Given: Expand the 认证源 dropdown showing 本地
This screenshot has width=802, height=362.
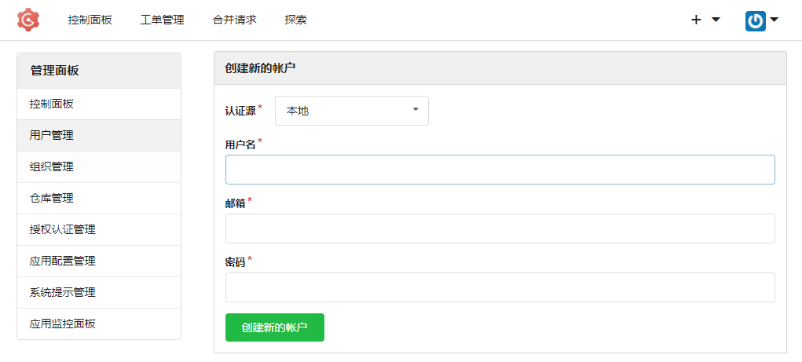Looking at the screenshot, I should pyautogui.click(x=351, y=111).
